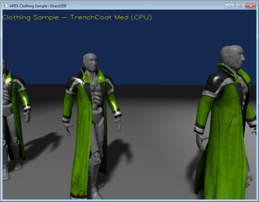Click the 'Clothing Sample — TrenchCoat Med (CPU)' overlay text
This screenshot has height=202, width=259.
(x=77, y=17)
